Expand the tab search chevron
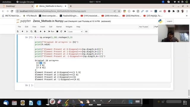Image resolution: width=190 pixels, height=107 pixels. 173,6
